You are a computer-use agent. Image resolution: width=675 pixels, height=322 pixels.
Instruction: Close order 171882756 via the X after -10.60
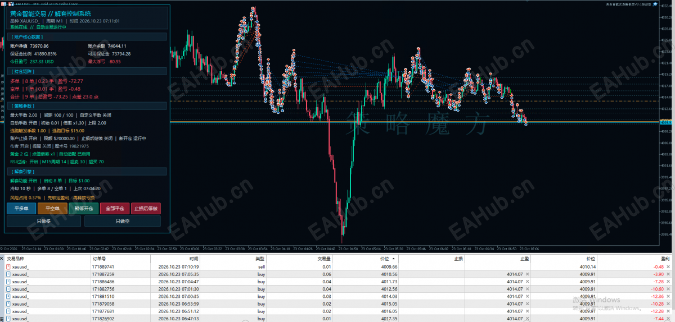pyautogui.click(x=668, y=289)
